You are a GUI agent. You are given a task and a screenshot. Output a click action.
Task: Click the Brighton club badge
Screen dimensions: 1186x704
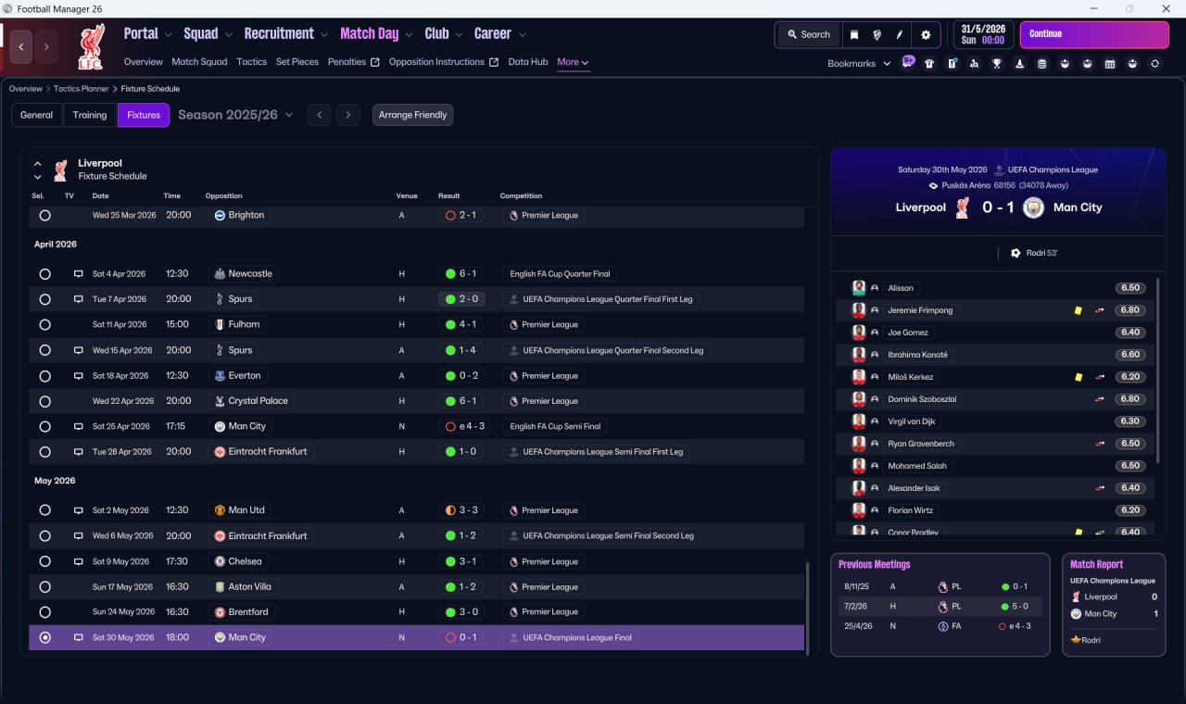coord(220,215)
